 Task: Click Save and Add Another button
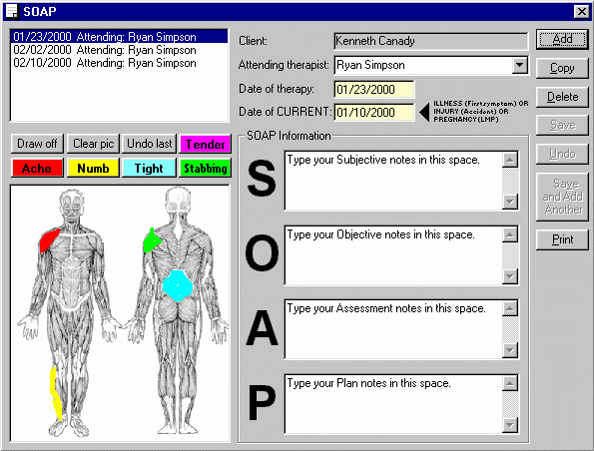click(x=563, y=197)
